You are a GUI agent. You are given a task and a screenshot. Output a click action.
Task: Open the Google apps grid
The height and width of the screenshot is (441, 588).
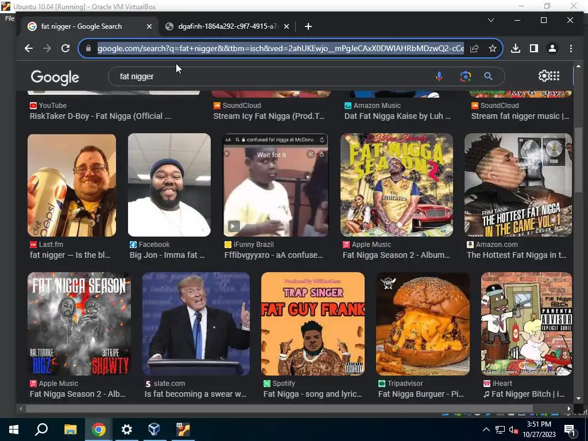(x=555, y=76)
